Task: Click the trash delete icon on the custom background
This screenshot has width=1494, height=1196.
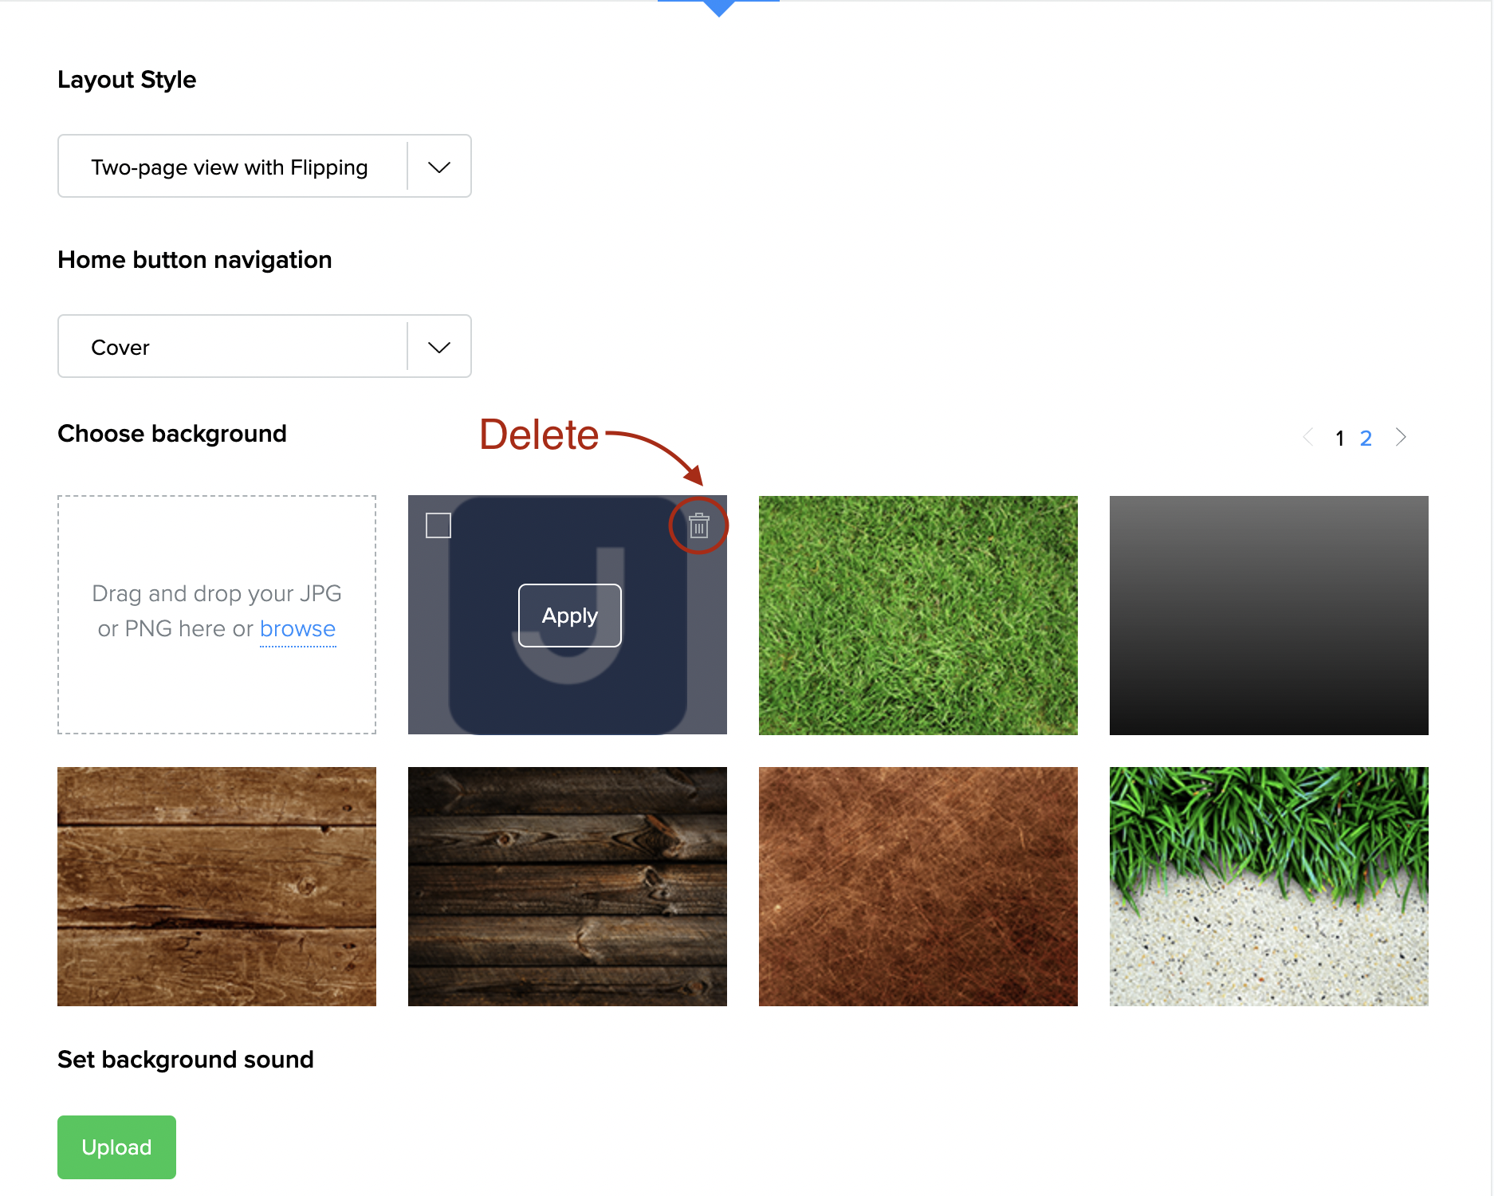Action: point(698,526)
